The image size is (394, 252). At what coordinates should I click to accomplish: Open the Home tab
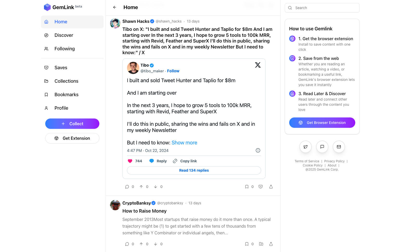tap(61, 22)
